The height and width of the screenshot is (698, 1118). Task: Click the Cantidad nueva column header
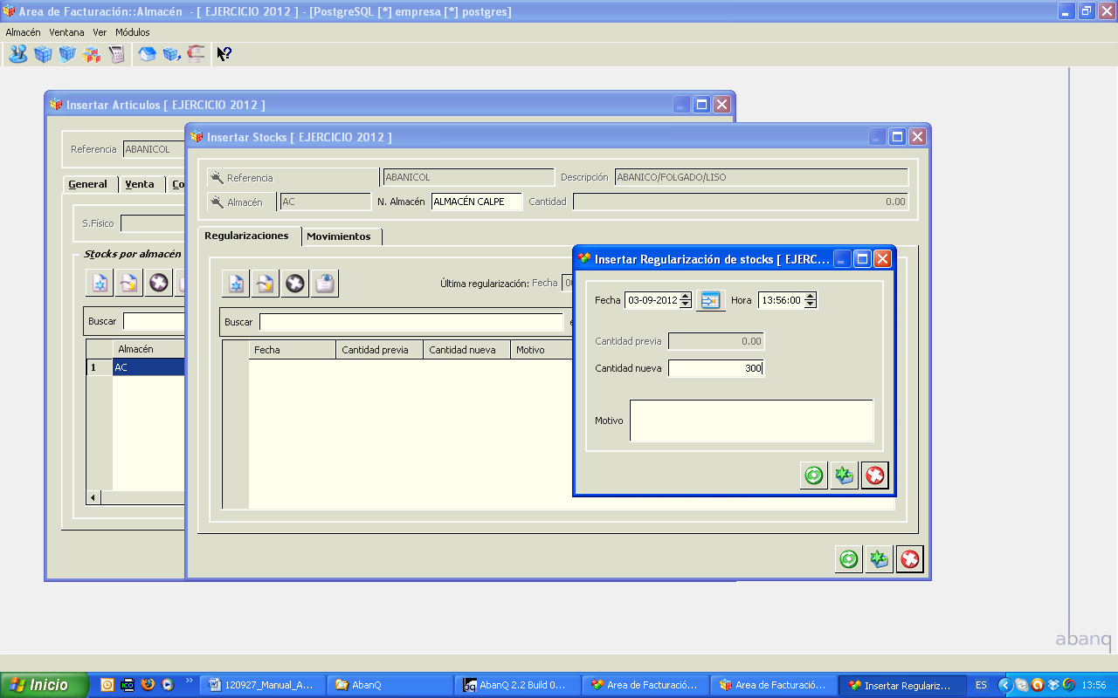pyautogui.click(x=466, y=350)
